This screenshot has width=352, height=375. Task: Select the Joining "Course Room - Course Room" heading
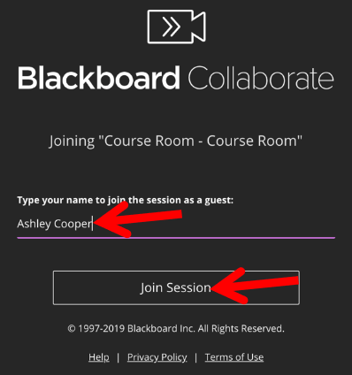[176, 142]
